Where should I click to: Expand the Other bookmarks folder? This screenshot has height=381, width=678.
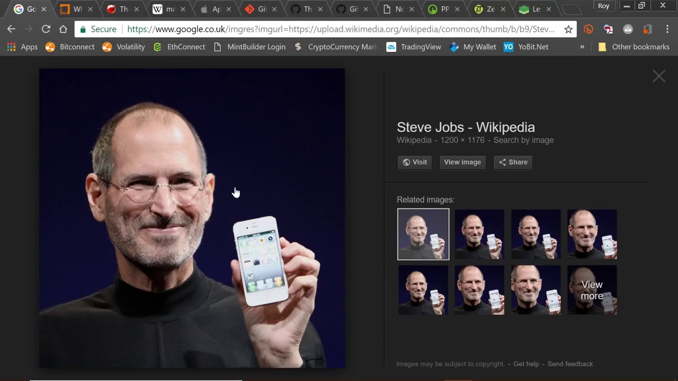click(634, 47)
